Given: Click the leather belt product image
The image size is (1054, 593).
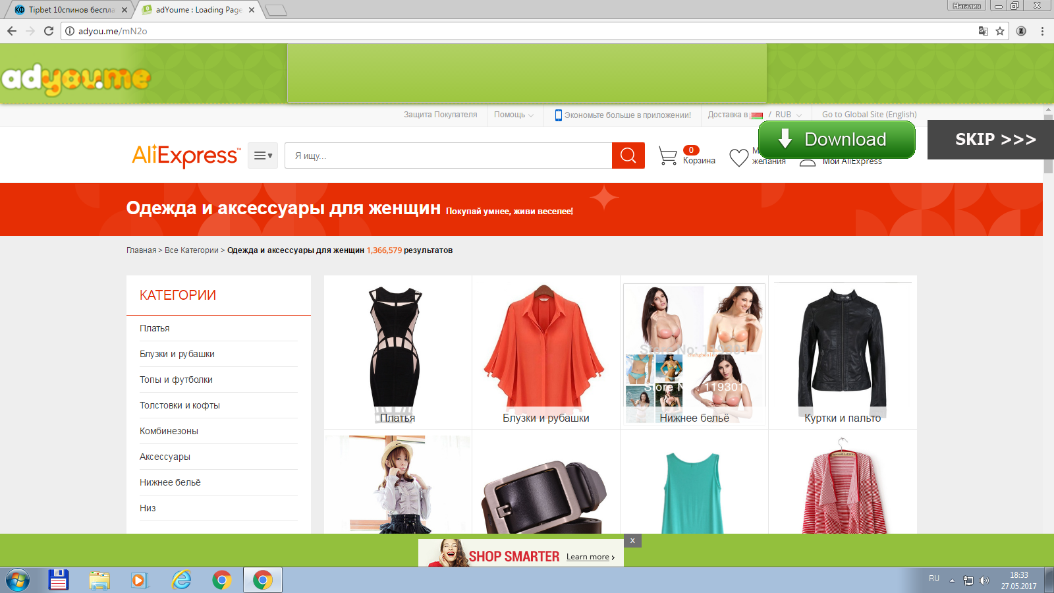Looking at the screenshot, I should coord(545,496).
